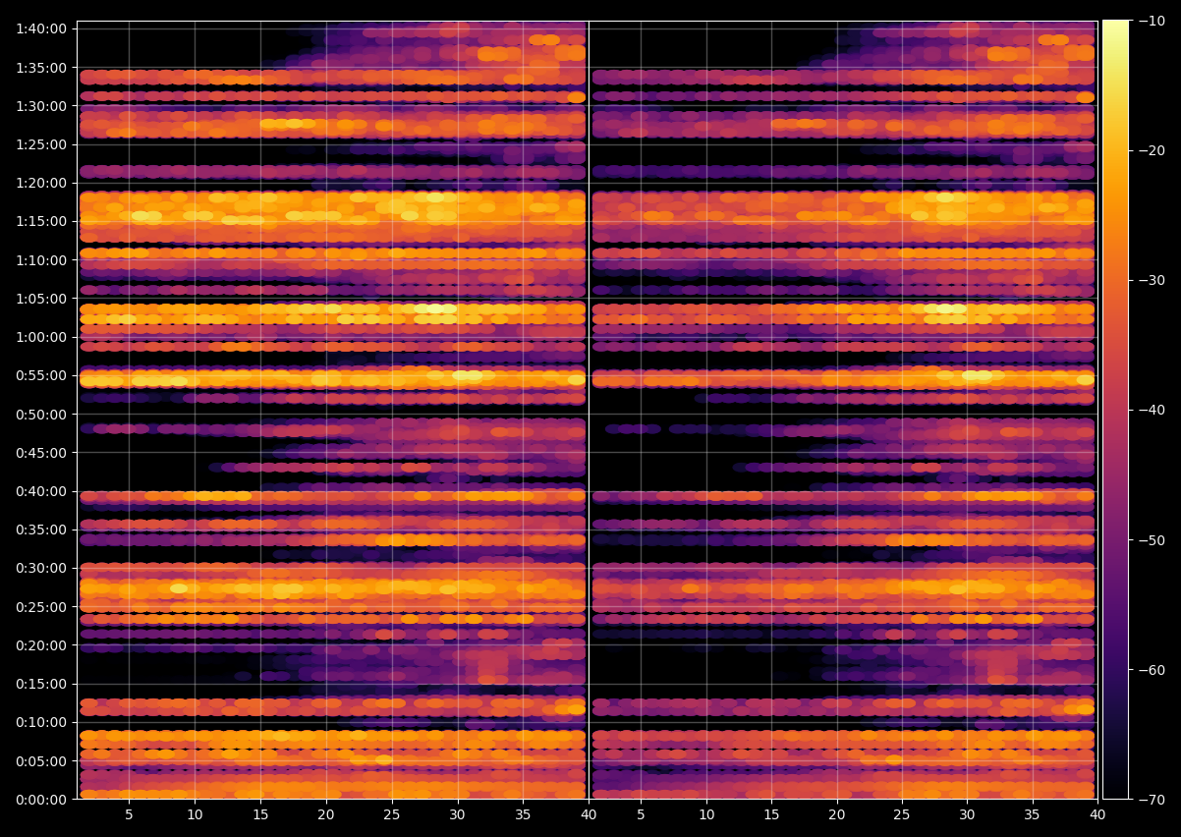Click the −40 colorbar tick label

tap(1152, 410)
